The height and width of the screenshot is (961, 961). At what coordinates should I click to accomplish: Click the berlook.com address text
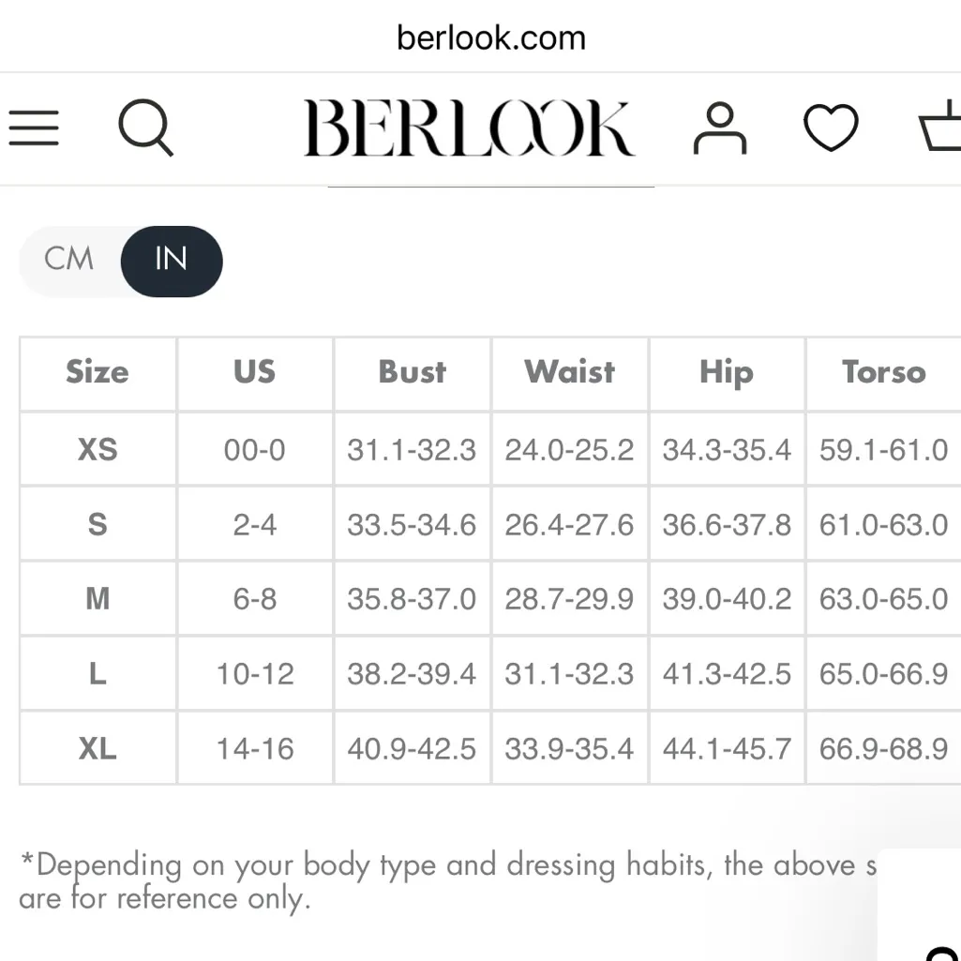491,37
